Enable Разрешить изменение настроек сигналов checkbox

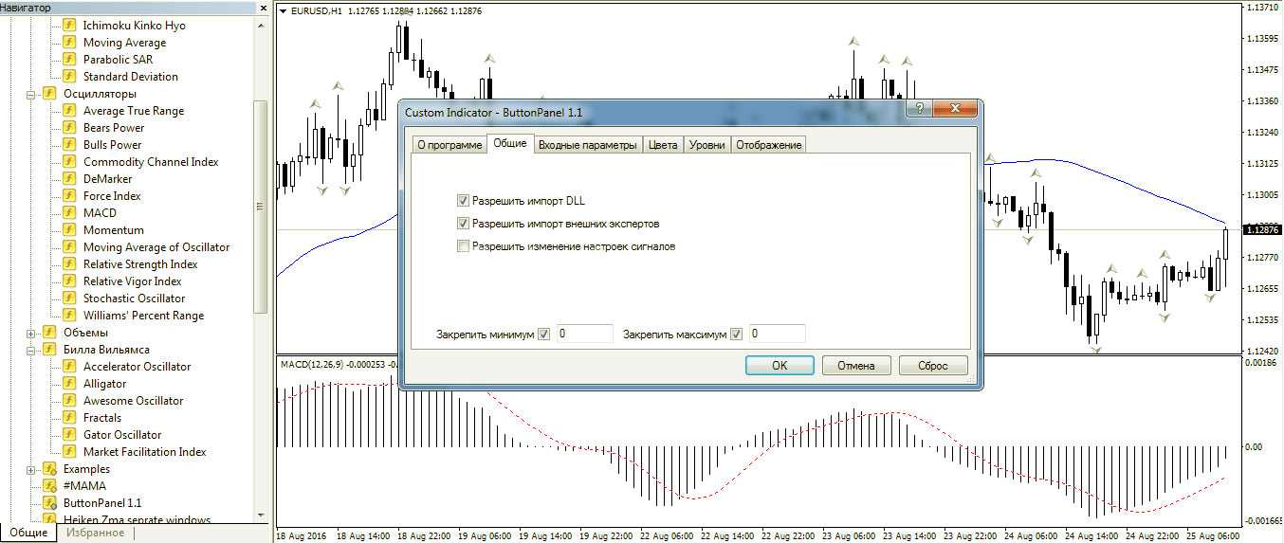[x=463, y=246]
